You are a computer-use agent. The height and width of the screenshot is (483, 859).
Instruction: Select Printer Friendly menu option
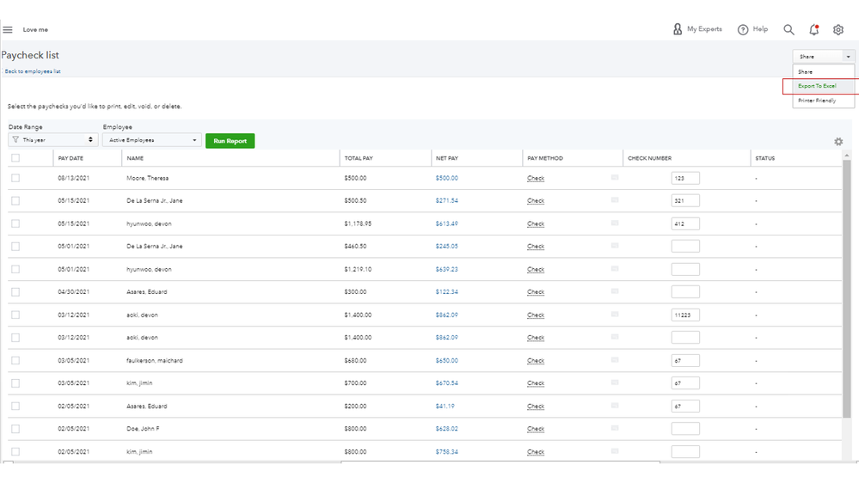point(817,101)
